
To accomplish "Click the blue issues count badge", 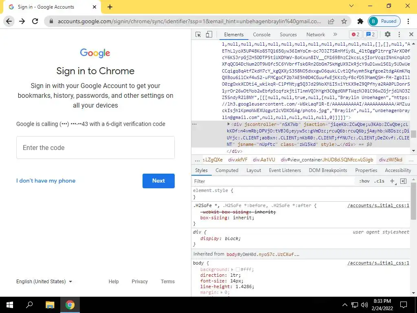I will [371, 34].
